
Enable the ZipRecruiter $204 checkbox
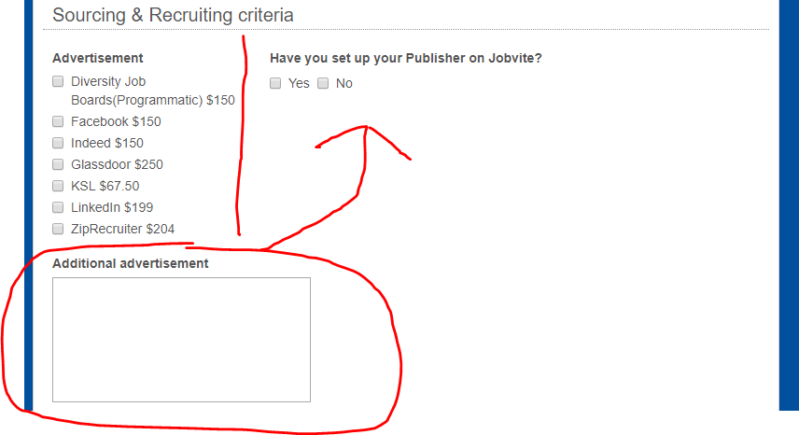(x=58, y=229)
